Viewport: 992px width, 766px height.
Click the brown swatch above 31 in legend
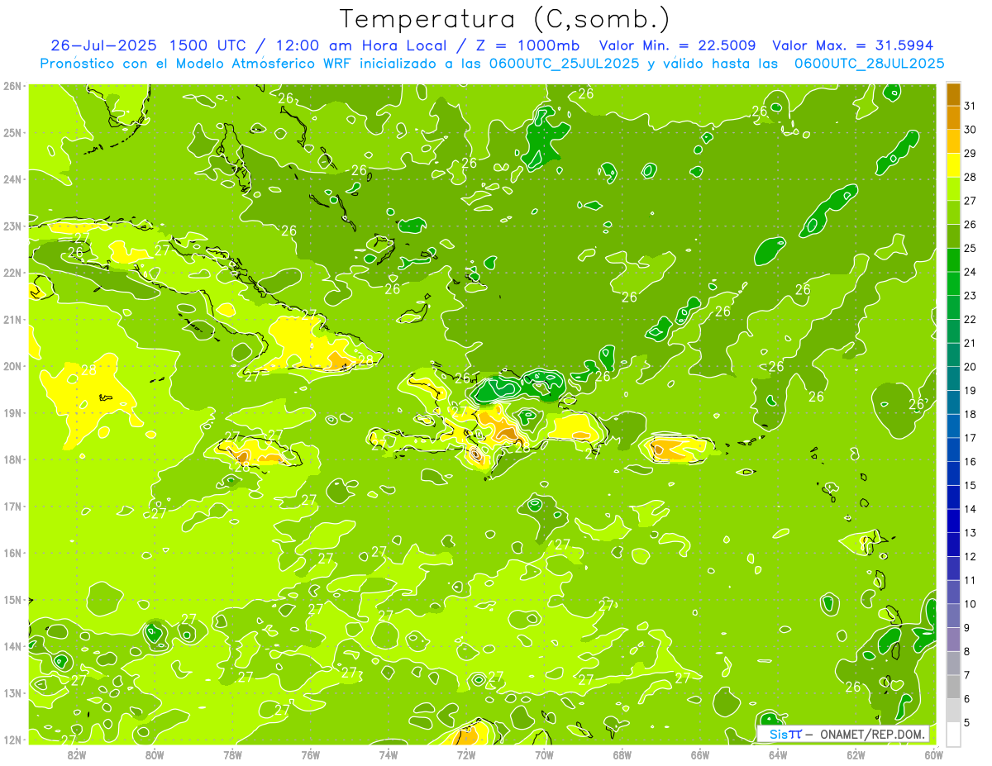click(x=953, y=94)
